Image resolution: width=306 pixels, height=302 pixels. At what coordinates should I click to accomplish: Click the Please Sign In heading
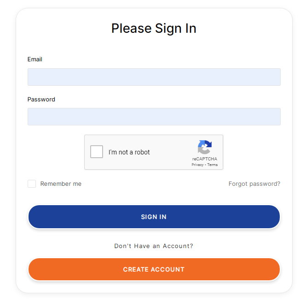[154, 29]
